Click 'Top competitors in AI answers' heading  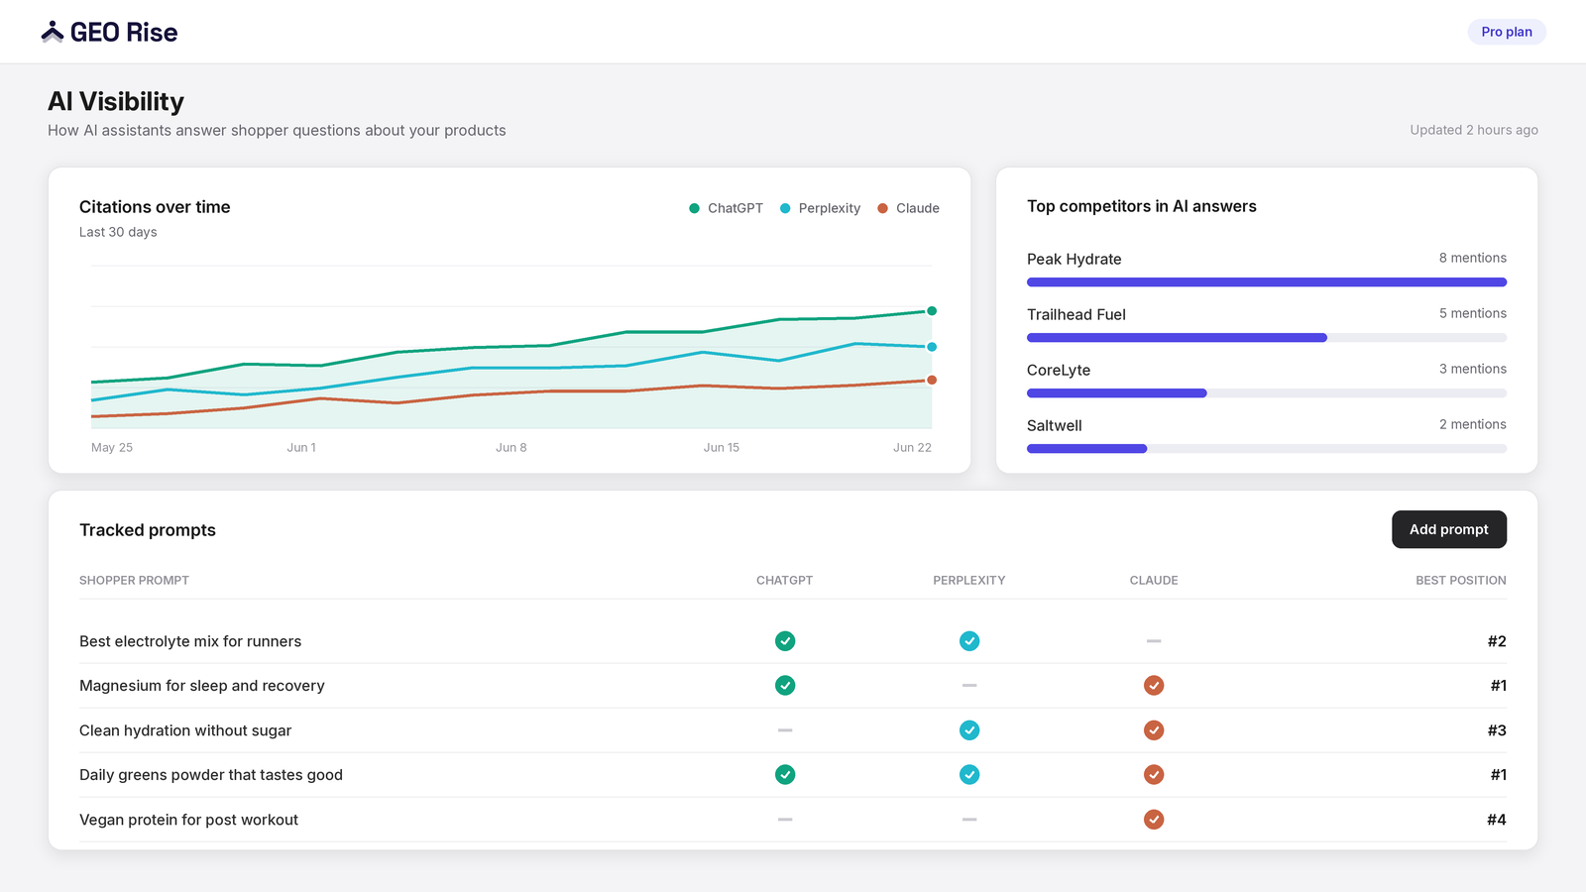[1142, 206]
